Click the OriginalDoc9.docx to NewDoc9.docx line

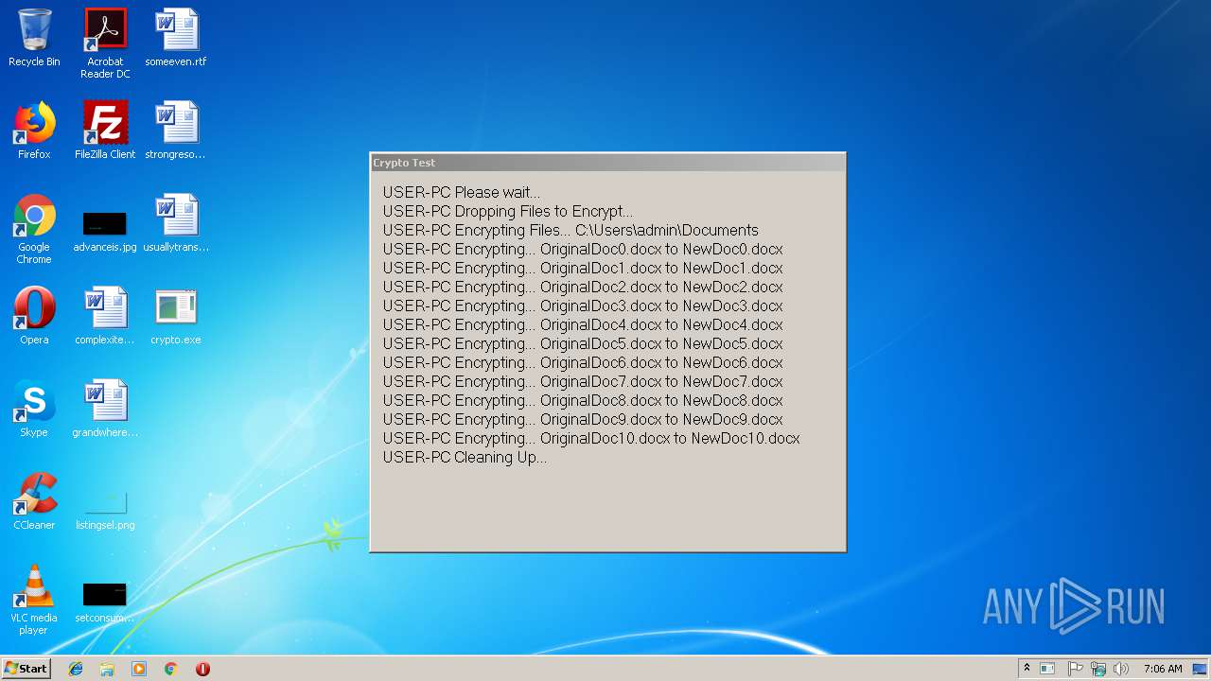point(583,419)
